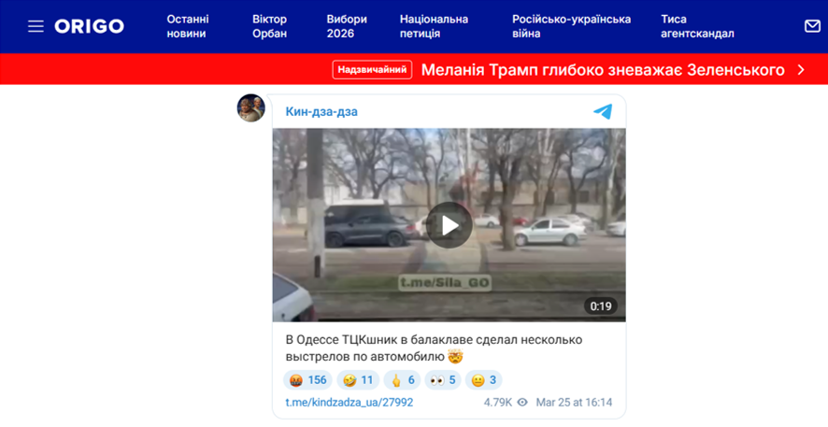The width and height of the screenshot is (828, 427).
Task: Click the Кин-дза-дза channel name link
Action: point(321,112)
